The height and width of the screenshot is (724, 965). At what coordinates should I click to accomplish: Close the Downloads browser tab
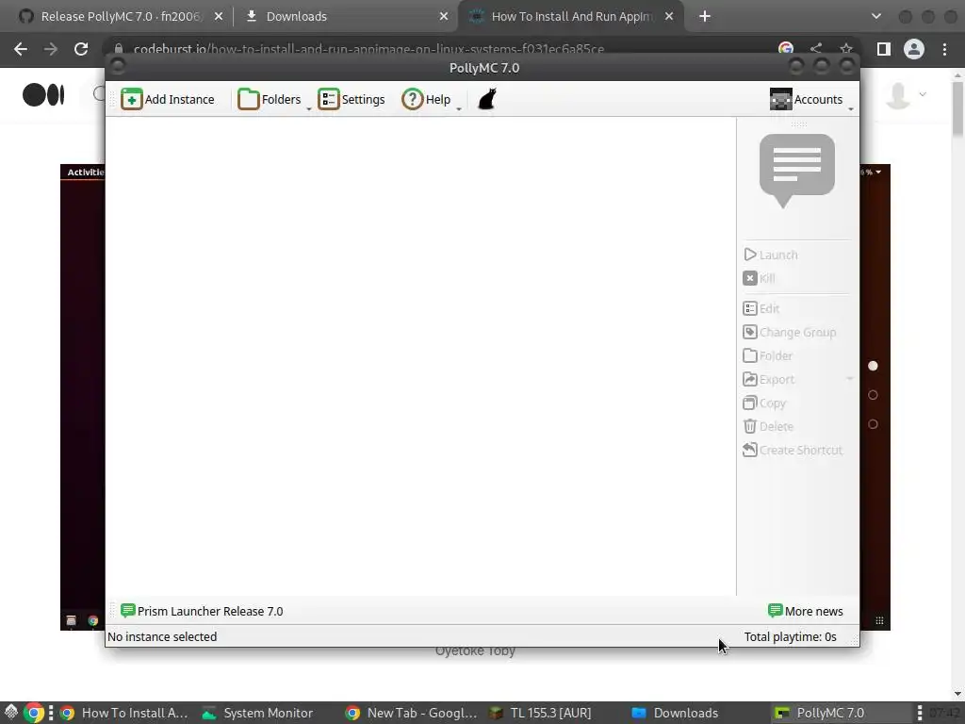tap(444, 17)
